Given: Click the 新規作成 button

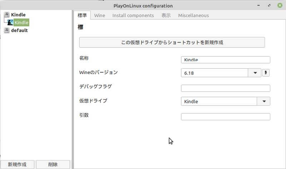Looking at the screenshot, I should click(17, 164).
